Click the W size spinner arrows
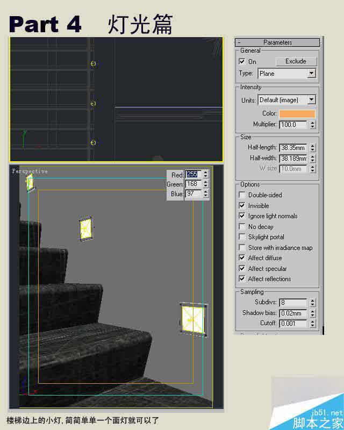 (312, 169)
